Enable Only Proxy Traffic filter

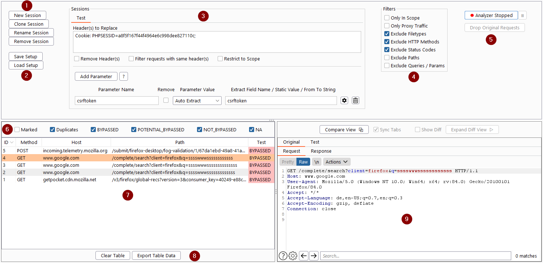pyautogui.click(x=387, y=26)
